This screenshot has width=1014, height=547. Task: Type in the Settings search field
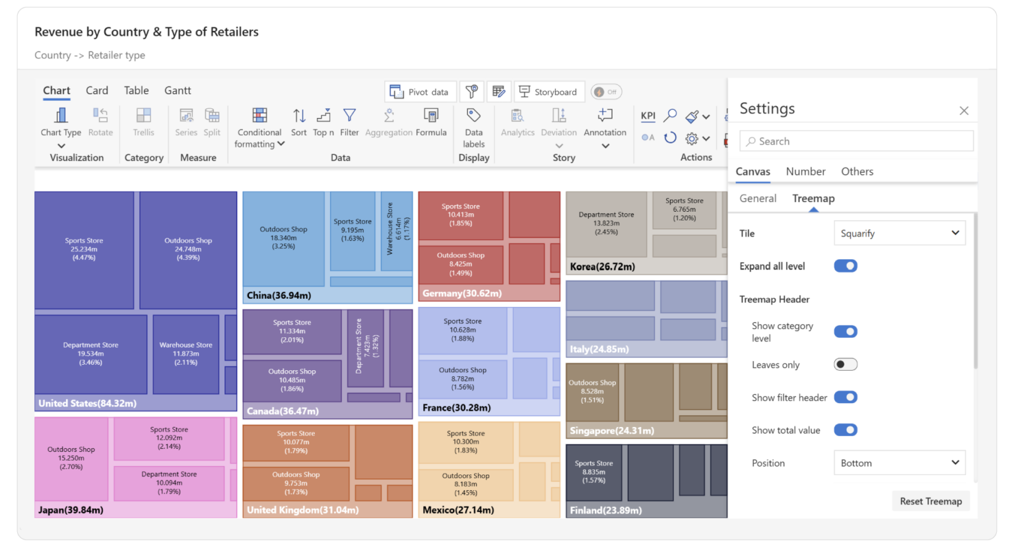pyautogui.click(x=856, y=141)
